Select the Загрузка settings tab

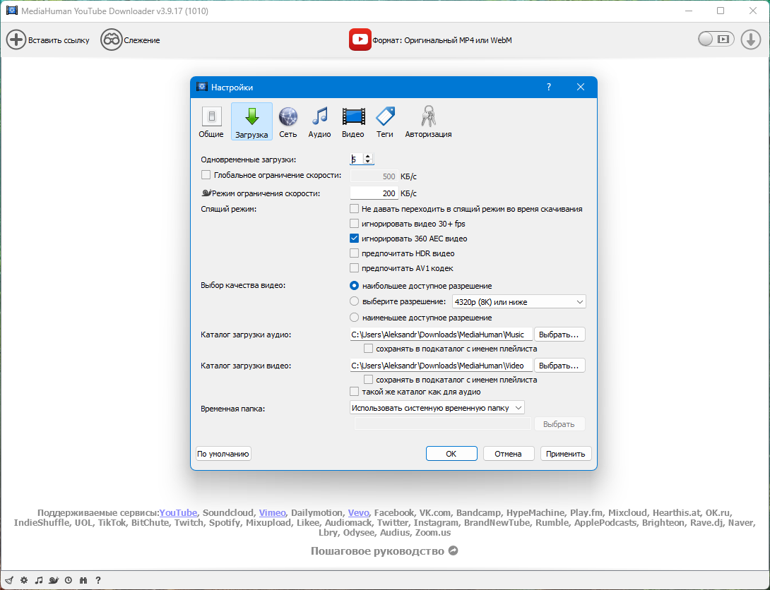coord(251,121)
